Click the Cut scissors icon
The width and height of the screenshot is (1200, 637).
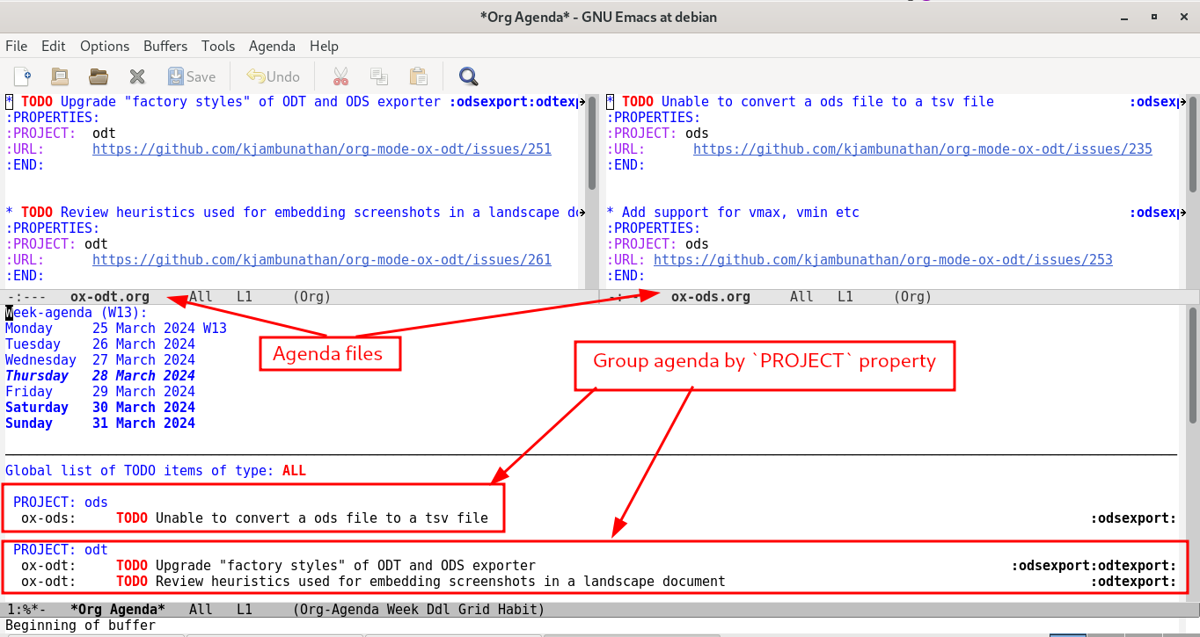click(340, 76)
